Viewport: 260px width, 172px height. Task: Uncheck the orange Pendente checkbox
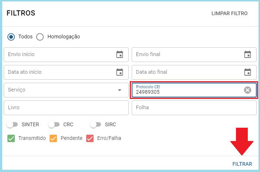tap(53, 138)
